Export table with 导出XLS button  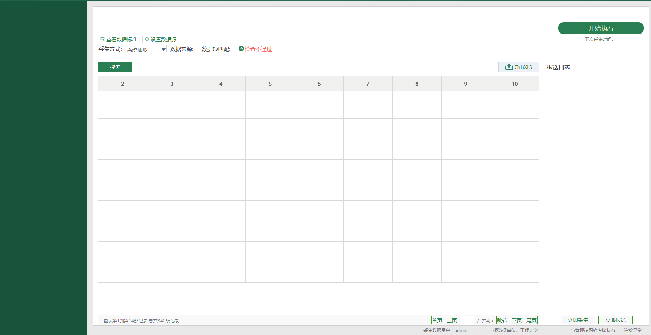pos(518,67)
